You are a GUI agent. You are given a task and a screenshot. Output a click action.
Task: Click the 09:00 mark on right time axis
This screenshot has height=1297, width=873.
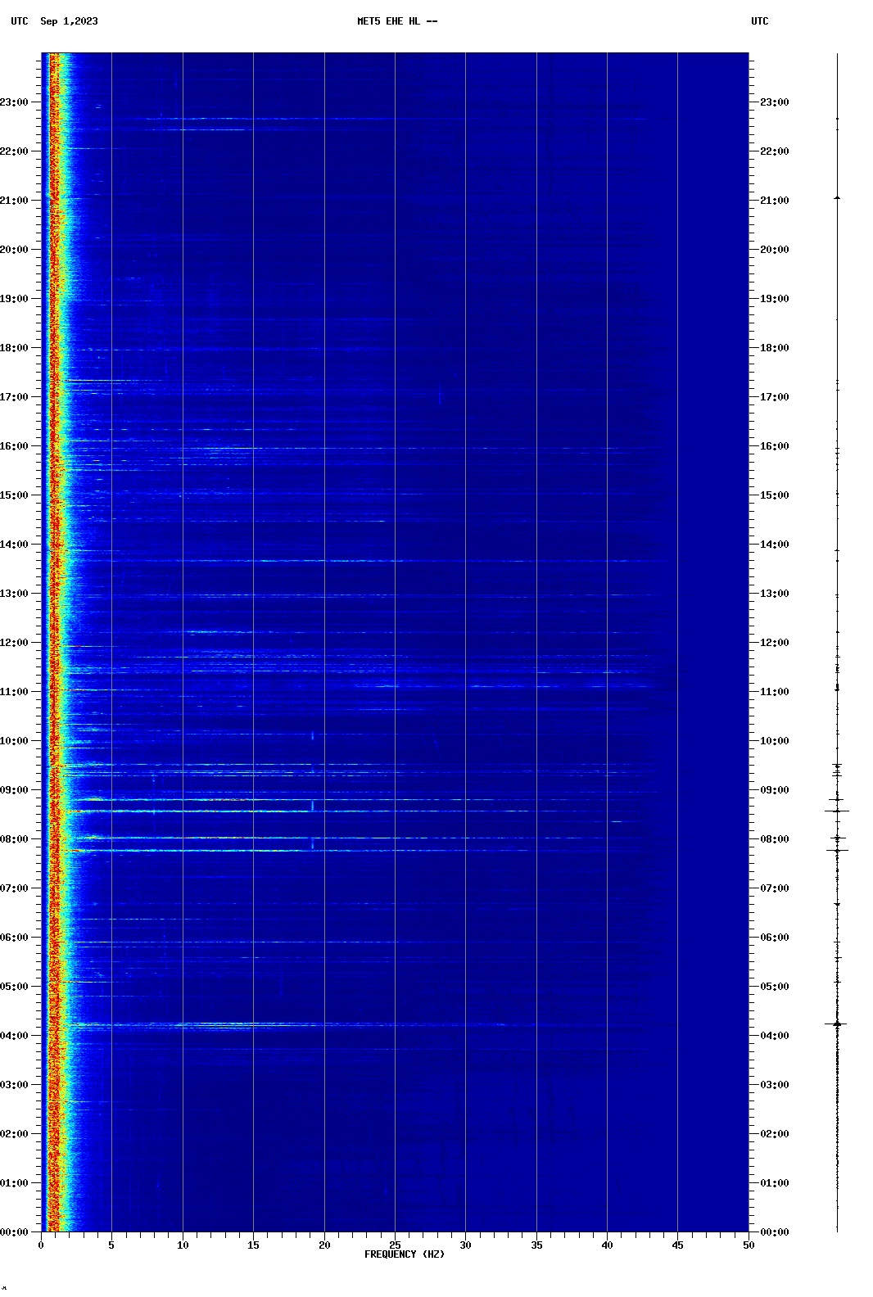[x=774, y=790]
